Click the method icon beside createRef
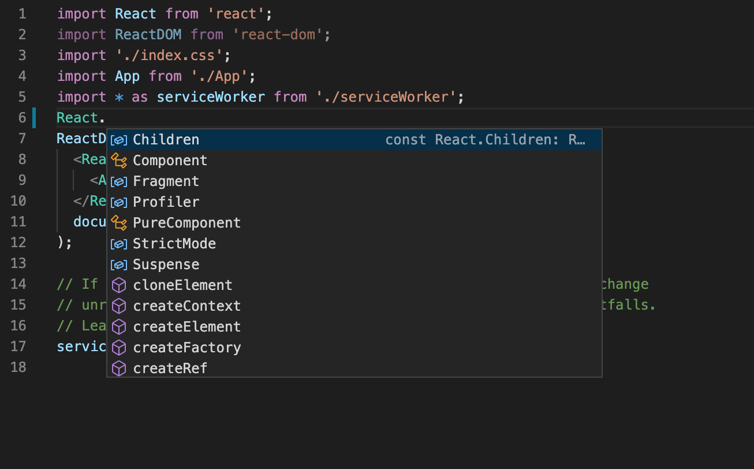The image size is (754, 469). tap(119, 368)
